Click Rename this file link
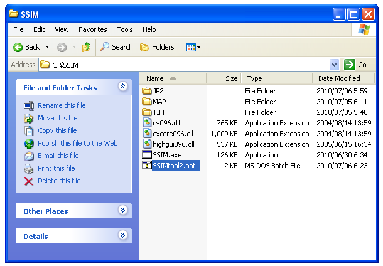383x266 pixels. (x=62, y=105)
